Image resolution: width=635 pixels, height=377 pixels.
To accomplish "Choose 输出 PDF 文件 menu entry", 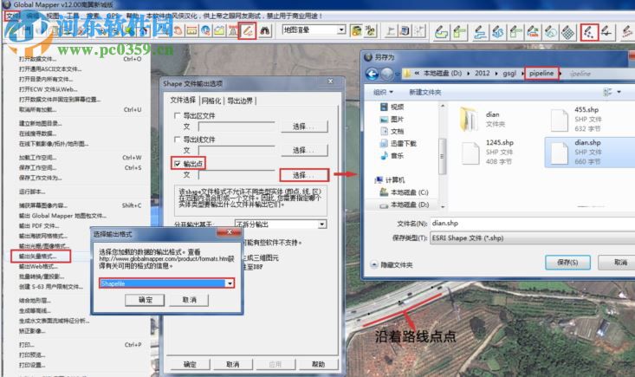I will (39, 226).
